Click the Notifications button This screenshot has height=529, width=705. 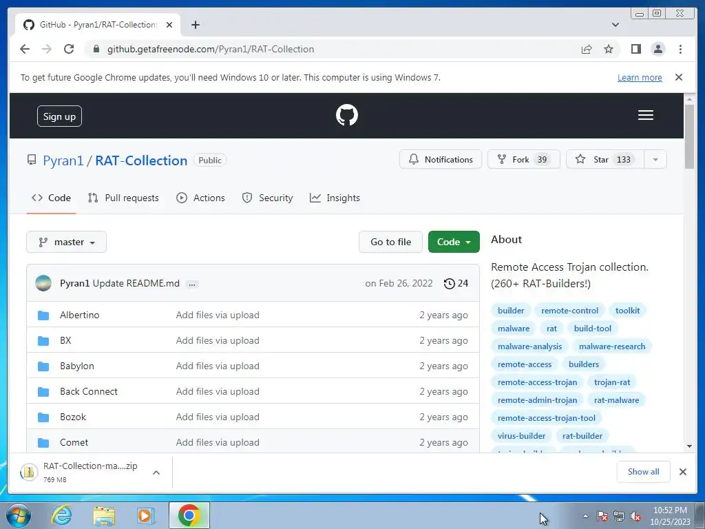click(x=440, y=160)
